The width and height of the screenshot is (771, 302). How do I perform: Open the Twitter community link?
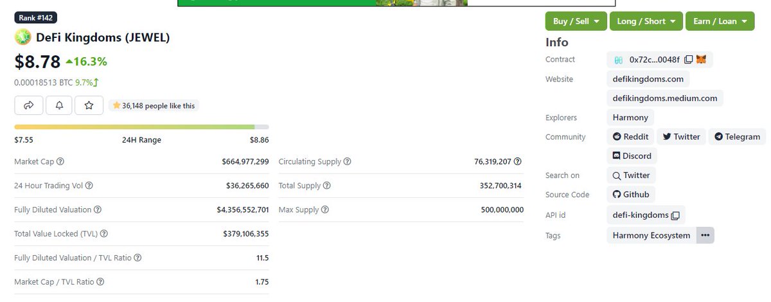681,136
